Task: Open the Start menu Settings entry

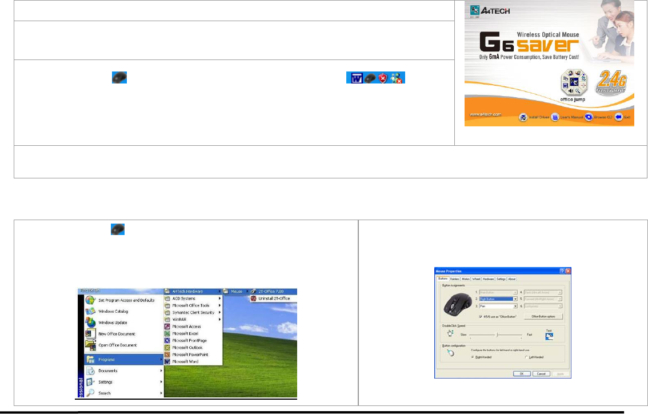Action: 124,382
